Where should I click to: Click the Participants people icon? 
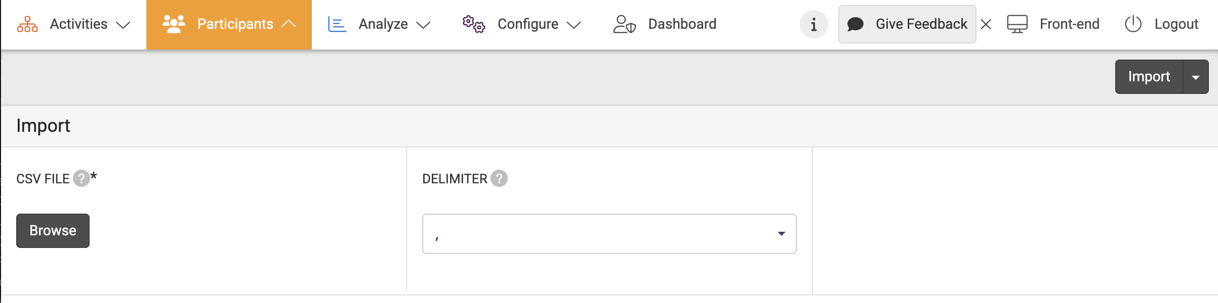tap(174, 24)
